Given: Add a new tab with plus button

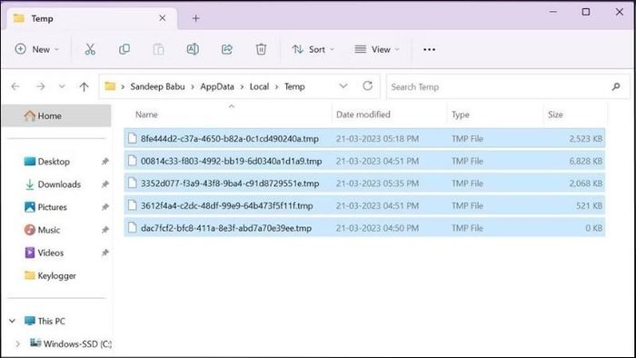Looking at the screenshot, I should tap(196, 18).
